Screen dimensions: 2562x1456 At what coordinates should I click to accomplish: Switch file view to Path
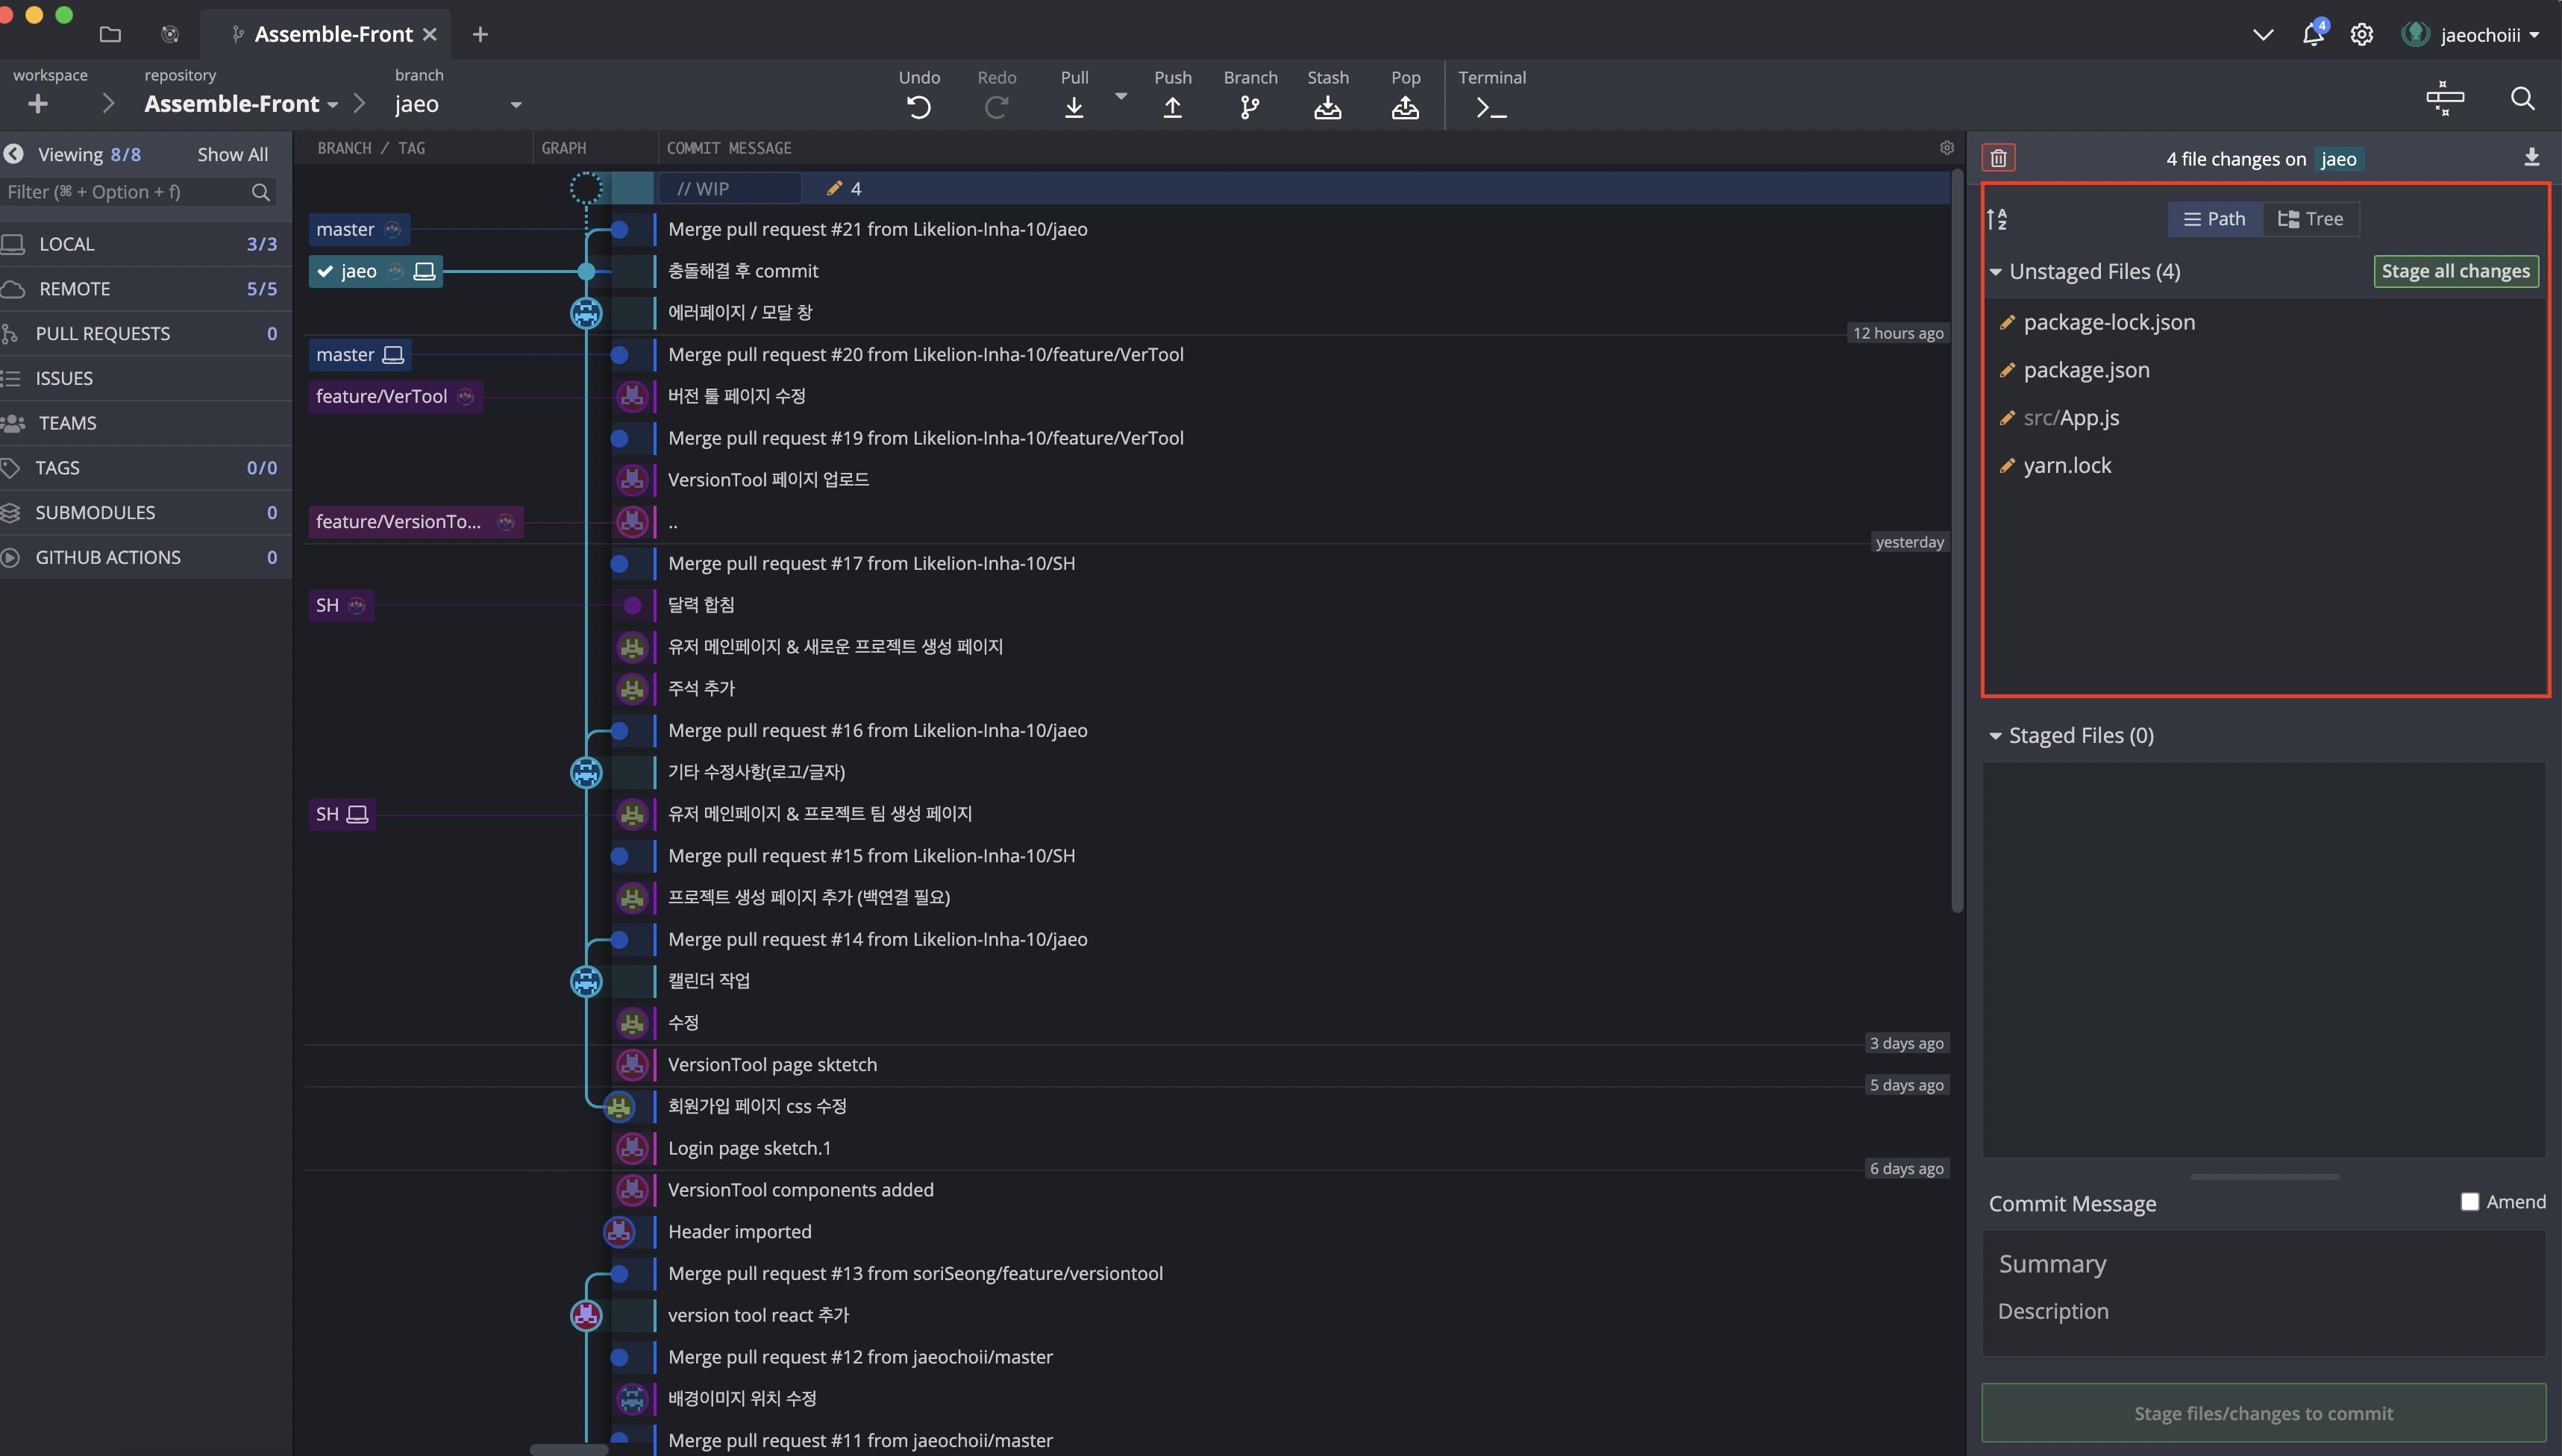pyautogui.click(x=2214, y=219)
